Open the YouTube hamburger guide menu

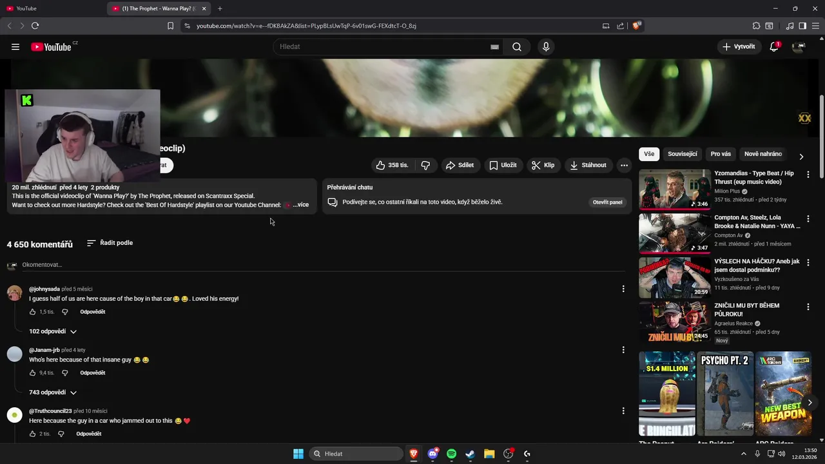(x=15, y=46)
